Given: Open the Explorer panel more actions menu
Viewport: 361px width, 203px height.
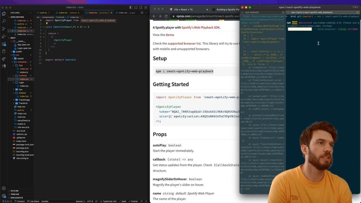Looking at the screenshot, I should coord(30,13).
